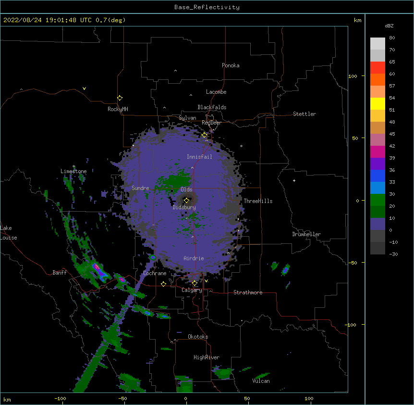Click the white asterisk marker east of Innisfail
Screen dimensions: 414x405
pos(241,146)
